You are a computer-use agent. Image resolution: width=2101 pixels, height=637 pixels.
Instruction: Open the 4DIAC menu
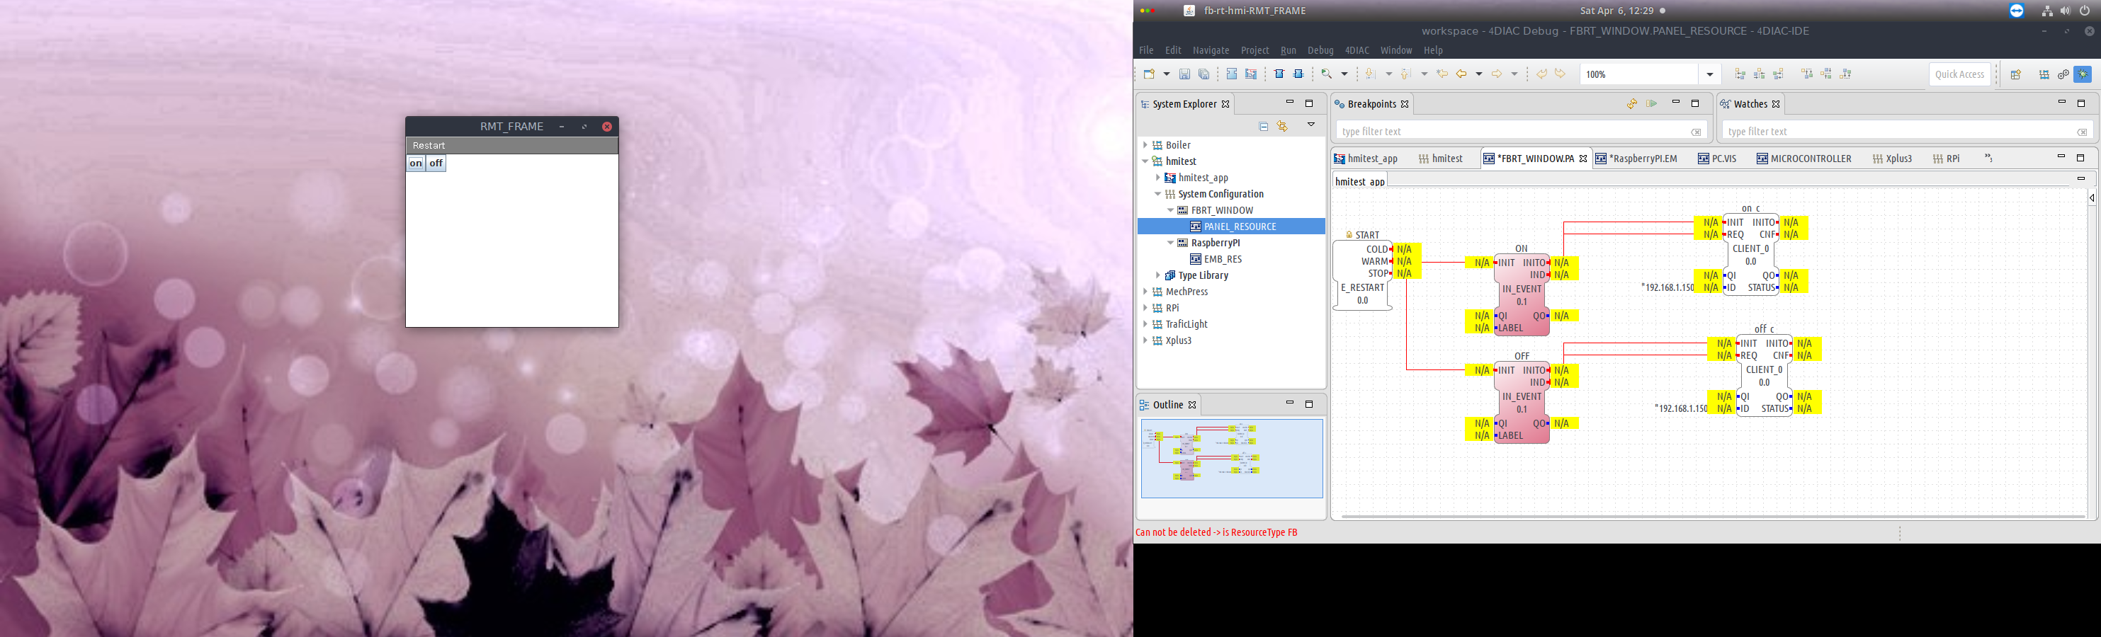click(1357, 50)
